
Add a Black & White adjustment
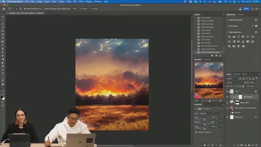[x=234, y=41]
